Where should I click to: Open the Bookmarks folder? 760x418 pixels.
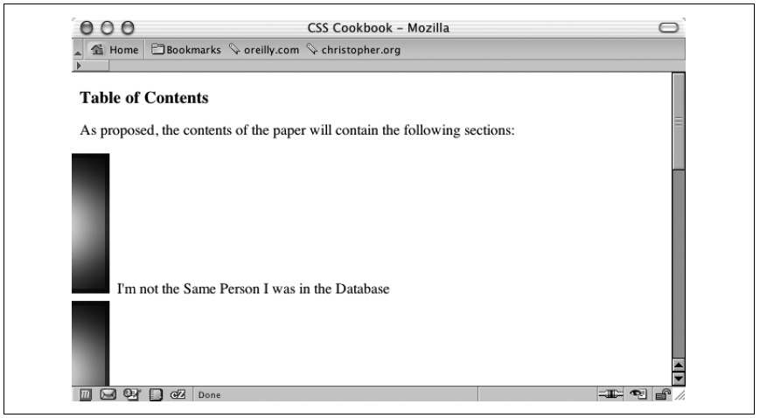186,50
